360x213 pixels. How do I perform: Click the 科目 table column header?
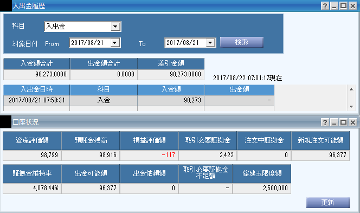pos(104,89)
